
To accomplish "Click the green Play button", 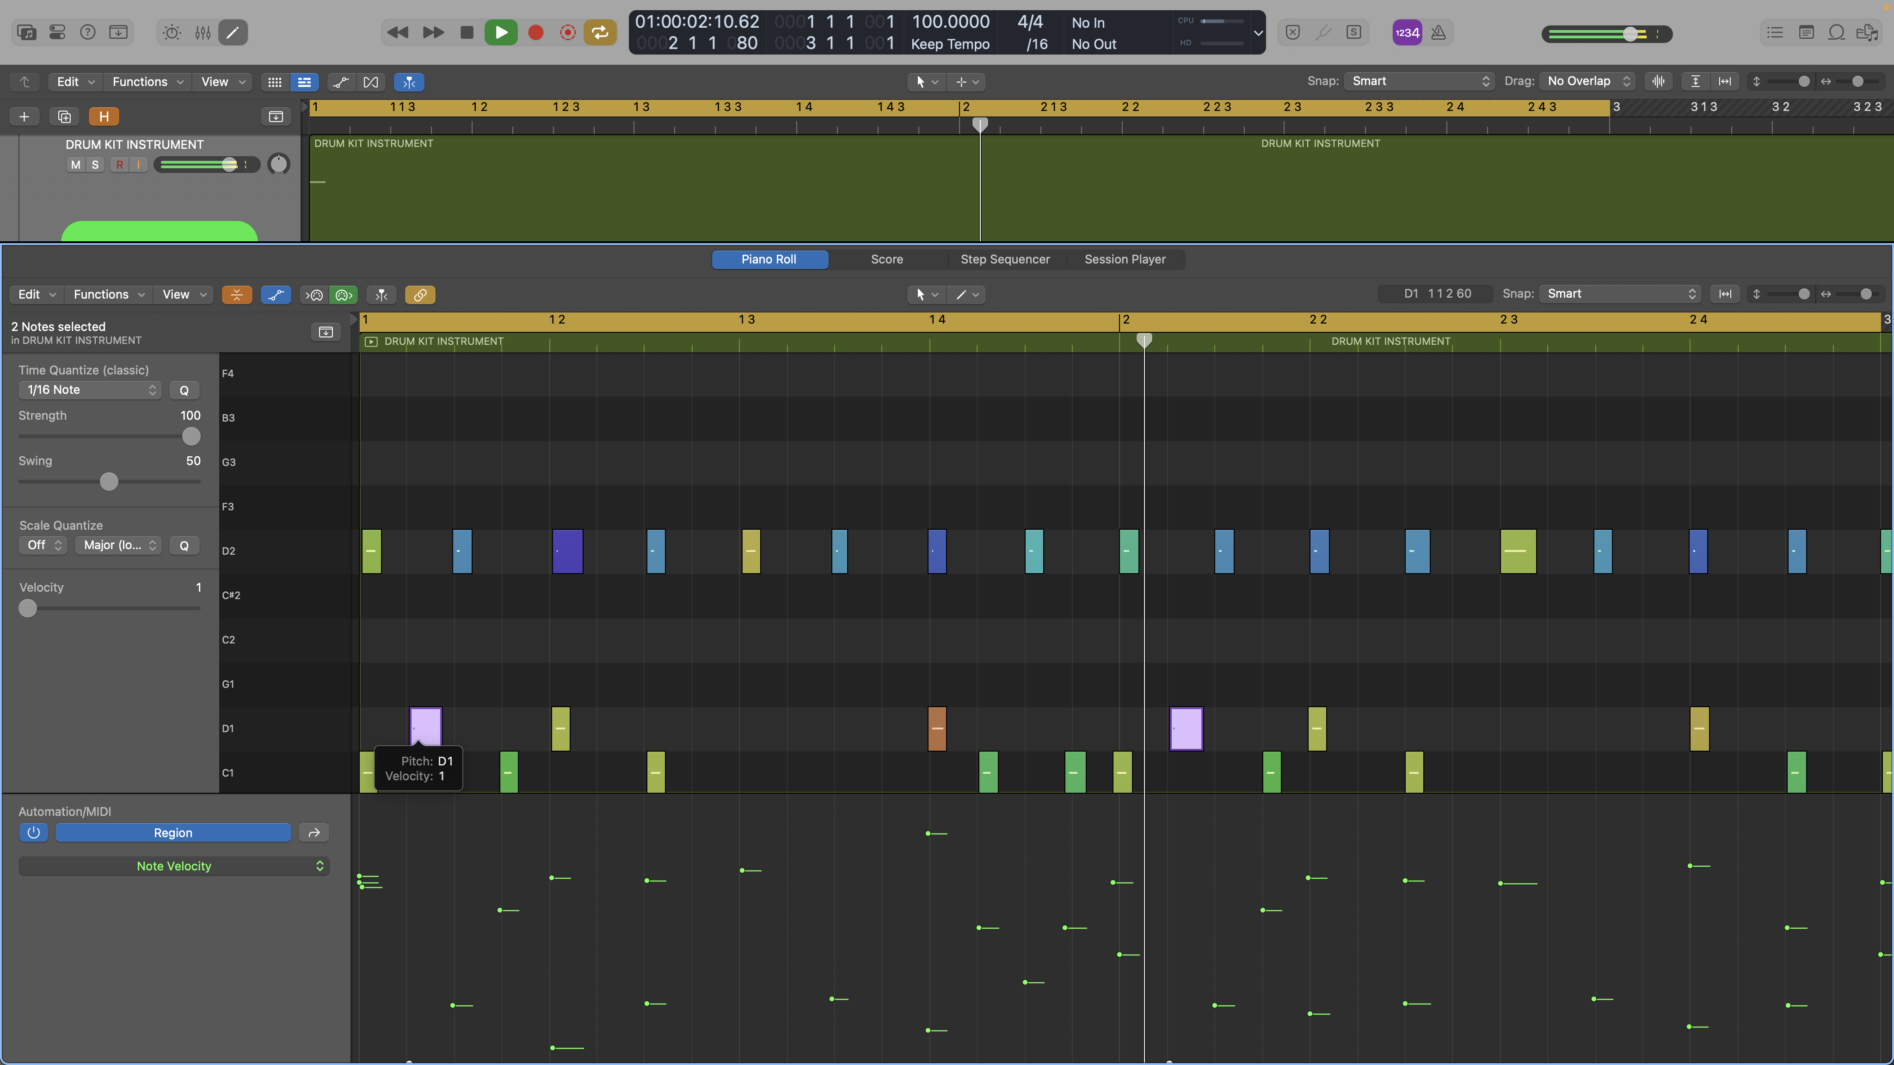I will click(501, 32).
